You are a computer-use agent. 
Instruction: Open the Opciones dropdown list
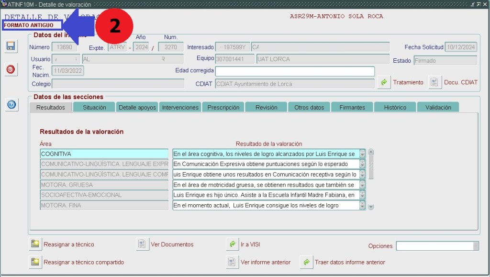tap(475, 246)
